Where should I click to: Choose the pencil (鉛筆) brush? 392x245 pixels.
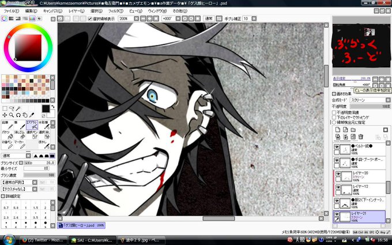tap(7, 125)
